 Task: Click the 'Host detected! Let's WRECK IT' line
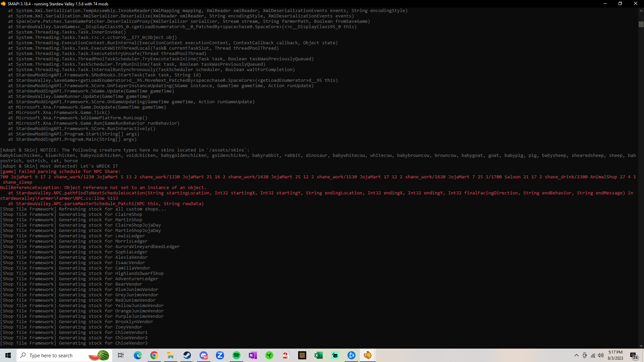[59, 166]
